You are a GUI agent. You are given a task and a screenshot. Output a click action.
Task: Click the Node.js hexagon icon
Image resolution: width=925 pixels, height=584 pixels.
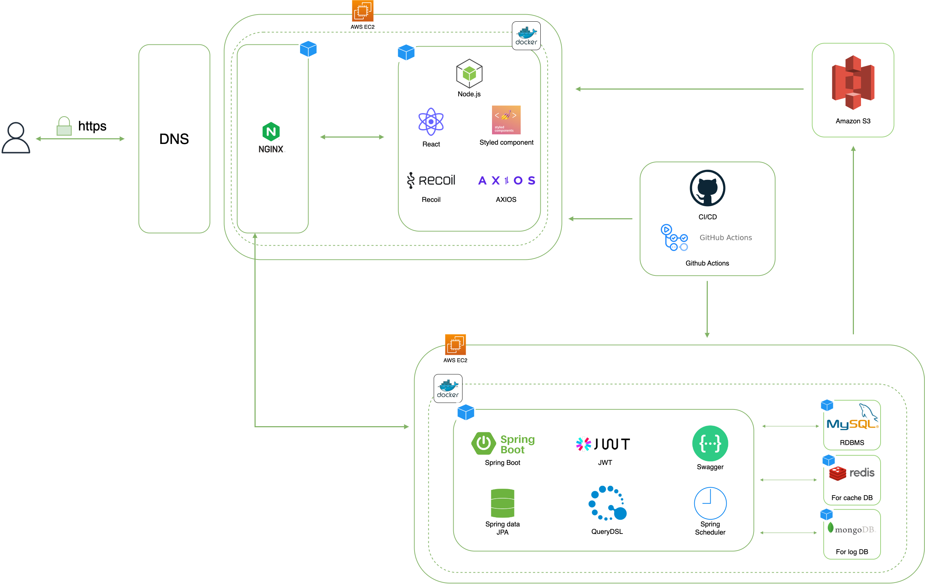click(x=469, y=73)
